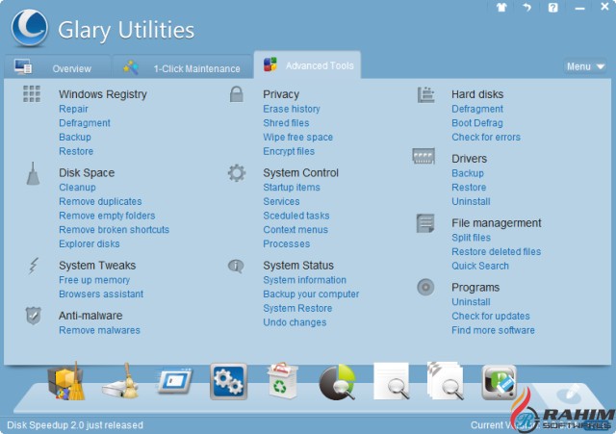
Task: Open Windows Registry Restore link
Action: pyautogui.click(x=76, y=151)
